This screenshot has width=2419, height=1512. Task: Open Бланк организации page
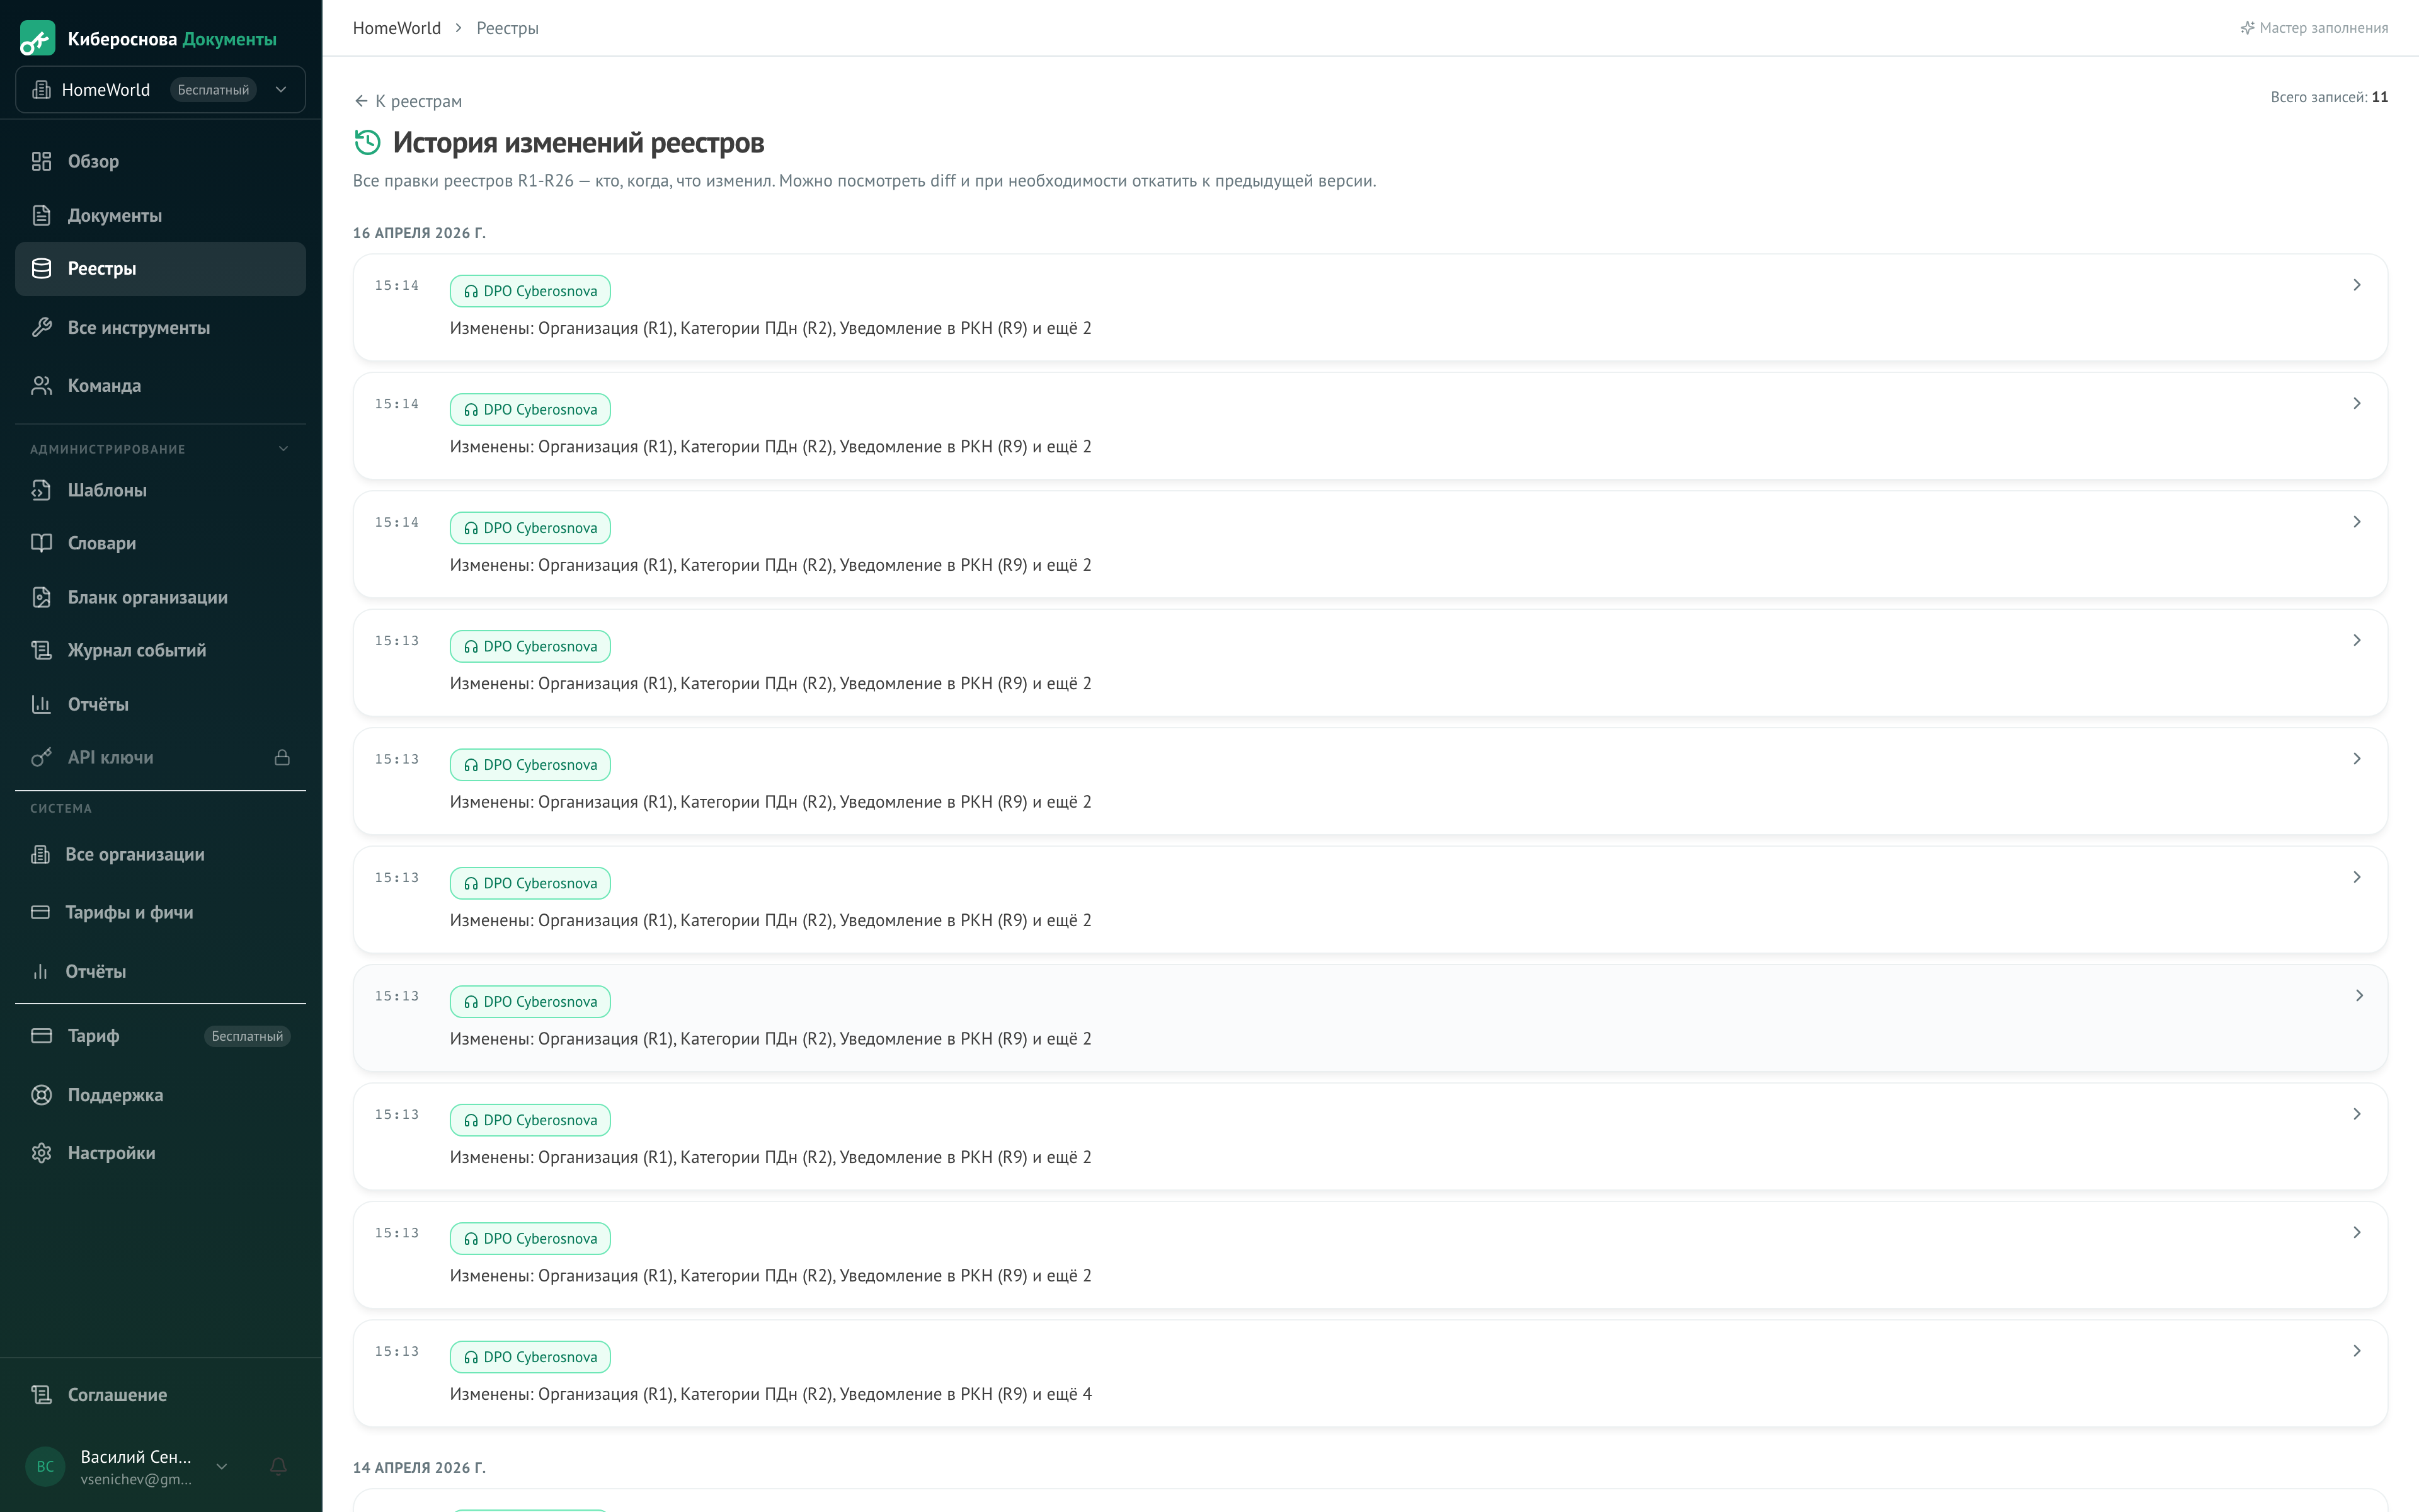147,597
